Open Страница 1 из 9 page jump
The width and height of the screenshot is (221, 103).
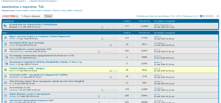[x=190, y=16]
